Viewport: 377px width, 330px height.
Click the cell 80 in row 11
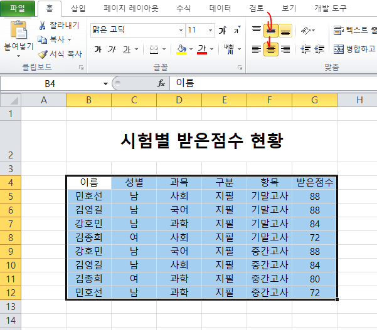click(314, 279)
